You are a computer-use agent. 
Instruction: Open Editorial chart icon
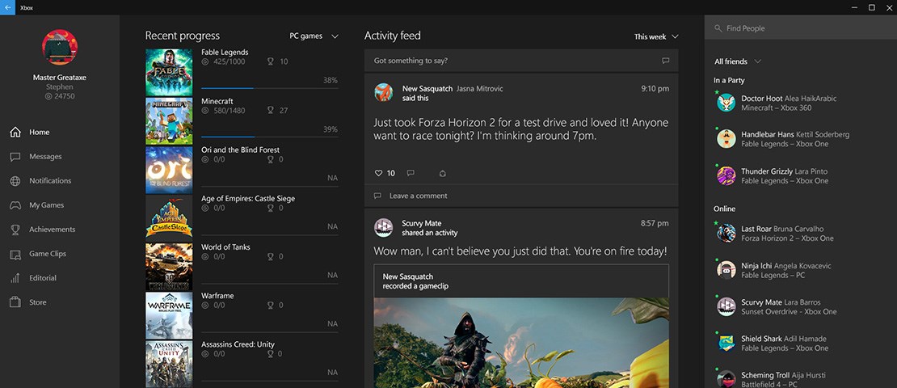point(15,278)
